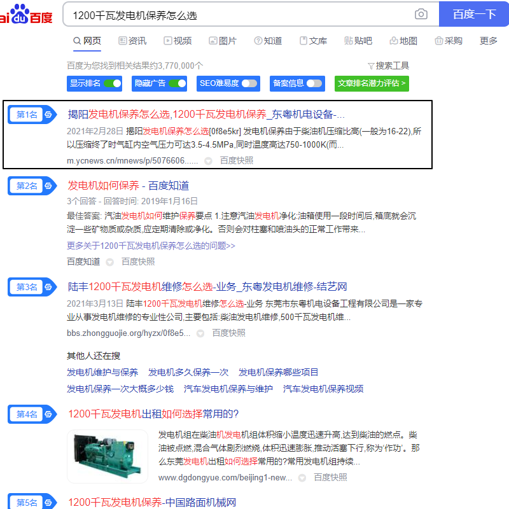Open 搜索工具 options
This screenshot has width=509, height=509.
(x=389, y=66)
